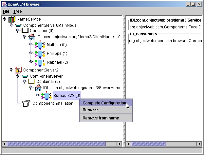This screenshot has height=155, width=204.
Task: Click right arrow of details pane scrollbar
Action: click(x=199, y=144)
